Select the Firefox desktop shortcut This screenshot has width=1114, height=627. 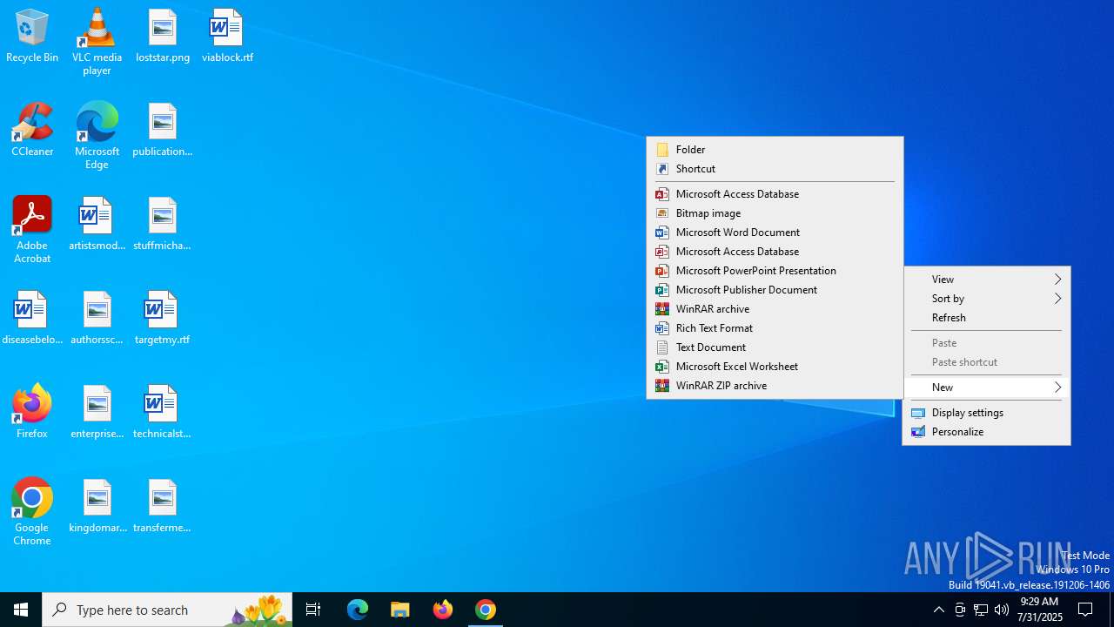pyautogui.click(x=32, y=412)
